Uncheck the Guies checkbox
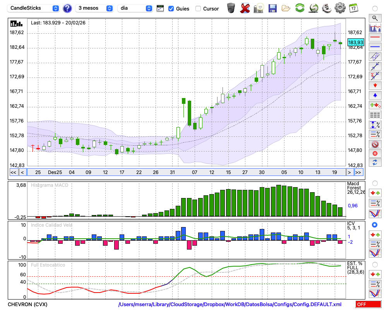 point(171,9)
